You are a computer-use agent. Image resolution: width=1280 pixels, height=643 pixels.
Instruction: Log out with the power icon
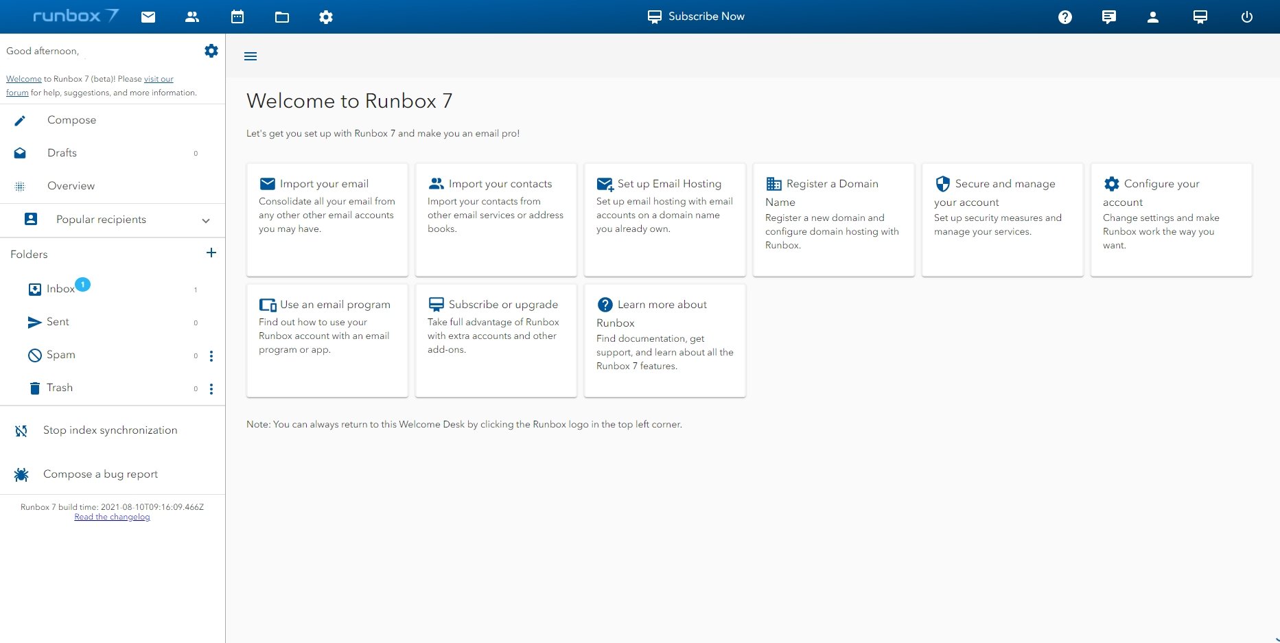(1247, 17)
